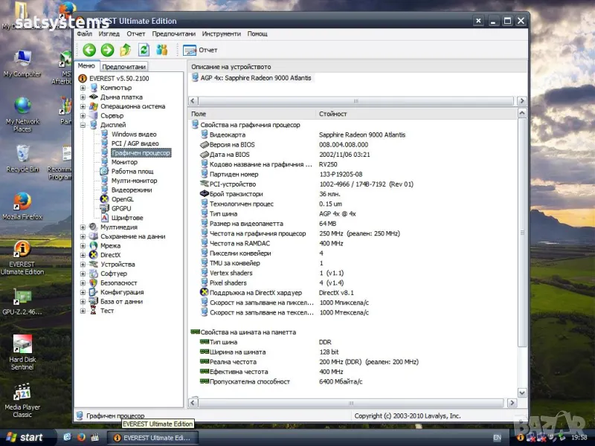Click the Windows start button

(24, 438)
